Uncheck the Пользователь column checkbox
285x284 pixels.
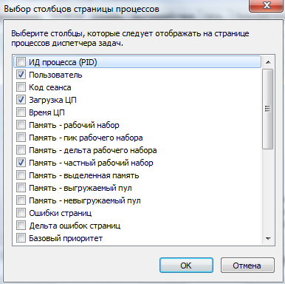pos(21,75)
